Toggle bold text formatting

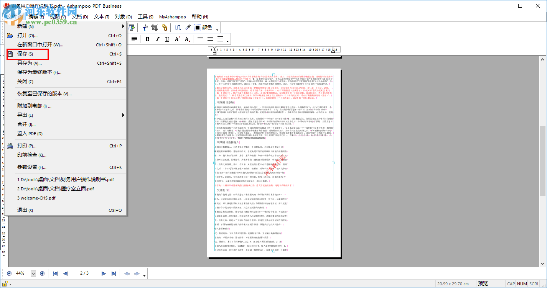tap(148, 39)
